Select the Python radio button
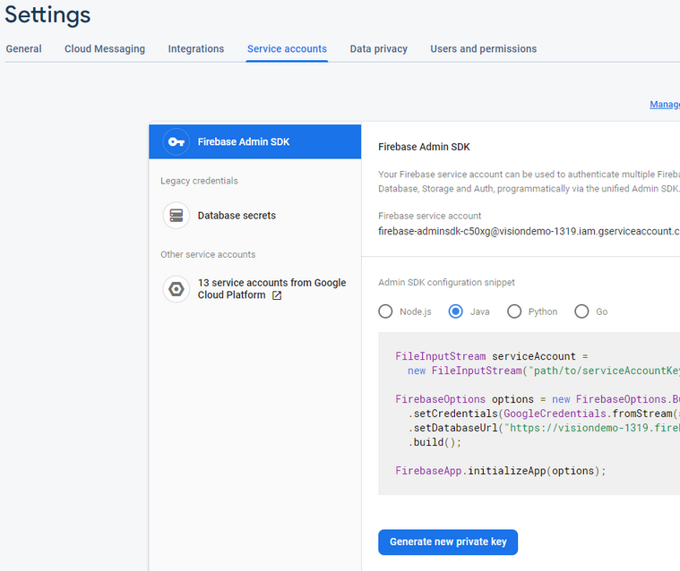The height and width of the screenshot is (571, 680). tap(514, 311)
